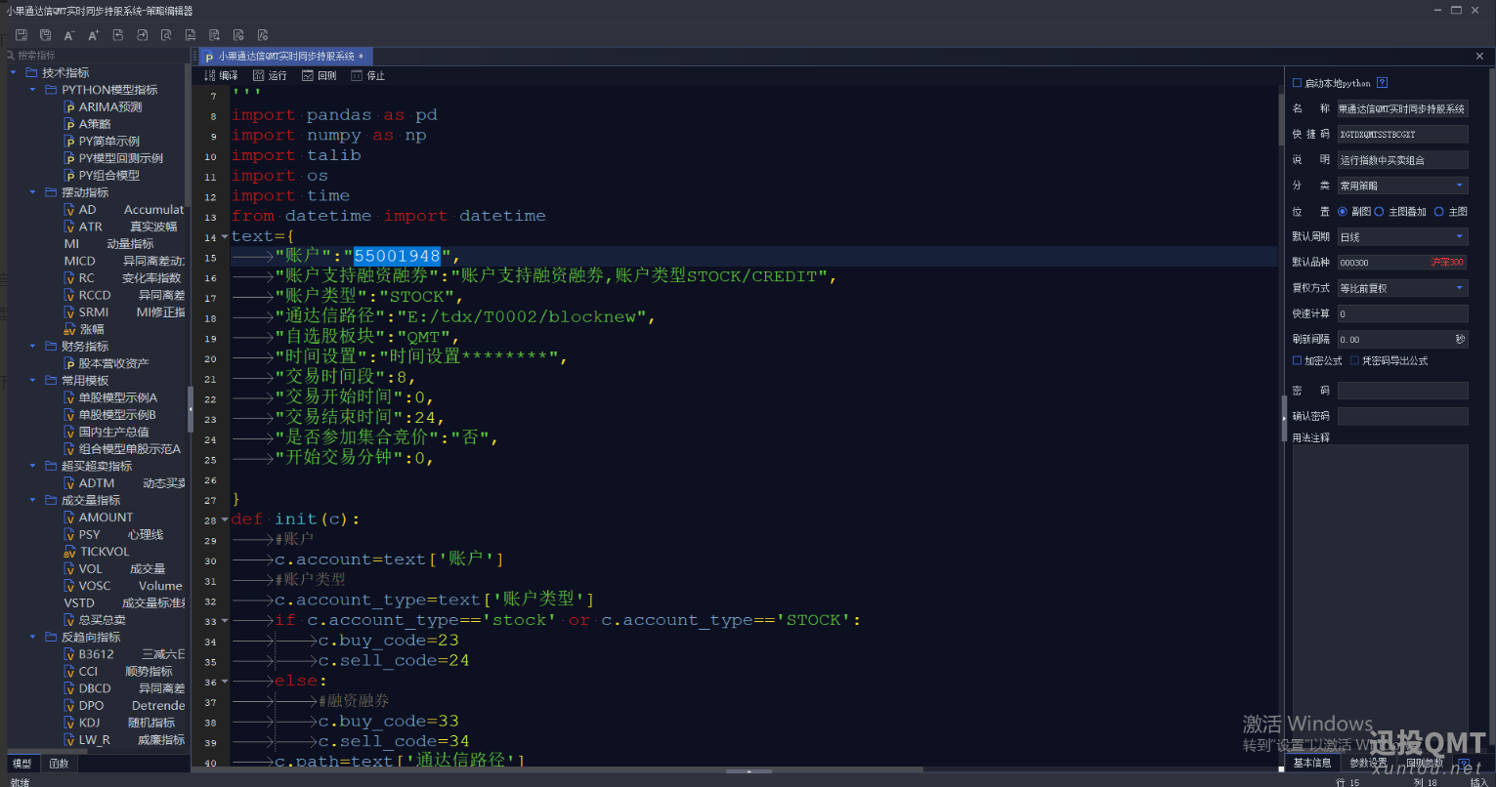This screenshot has height=787, width=1496.
Task: Switch to the 基本信息 tab
Action: 1312,763
